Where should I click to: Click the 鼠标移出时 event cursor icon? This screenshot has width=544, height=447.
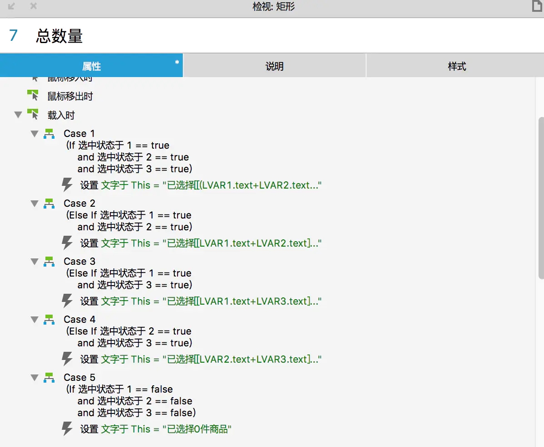point(33,96)
